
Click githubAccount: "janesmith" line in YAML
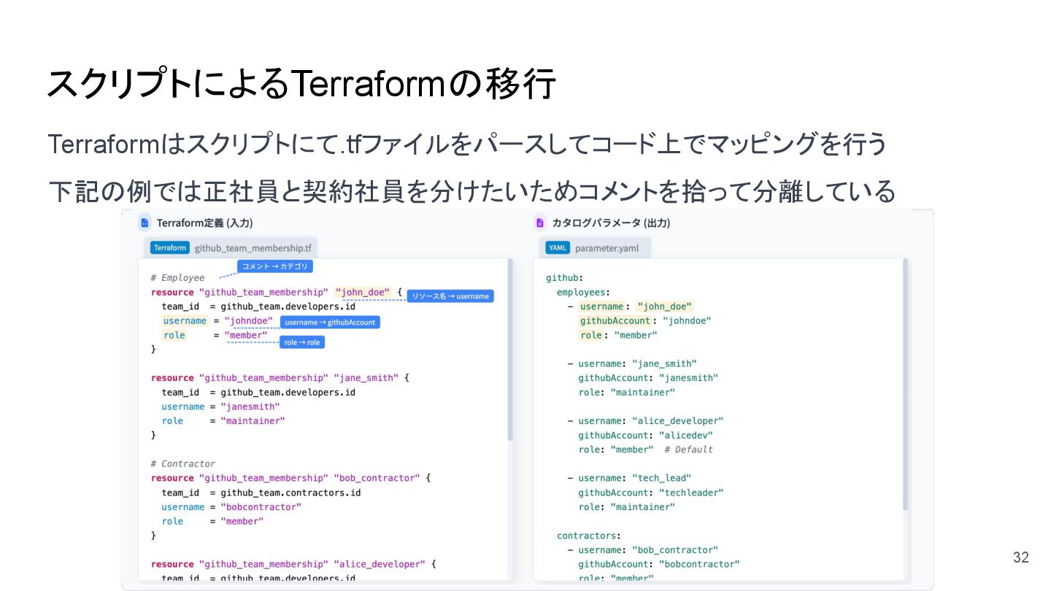coord(648,377)
